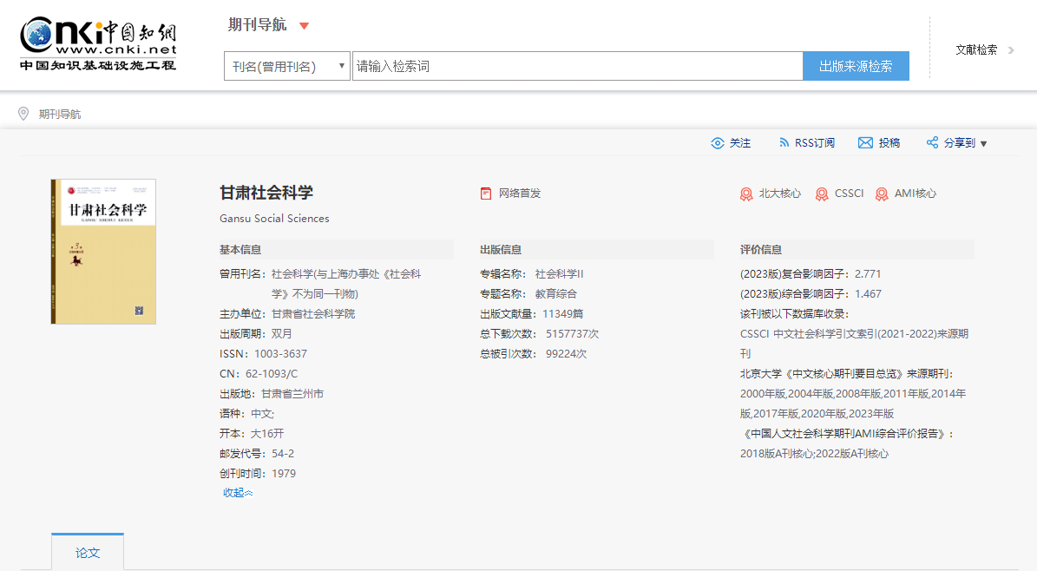Image resolution: width=1037 pixels, height=571 pixels.
Task: Click the CSSCI badge icon
Action: pos(822,194)
